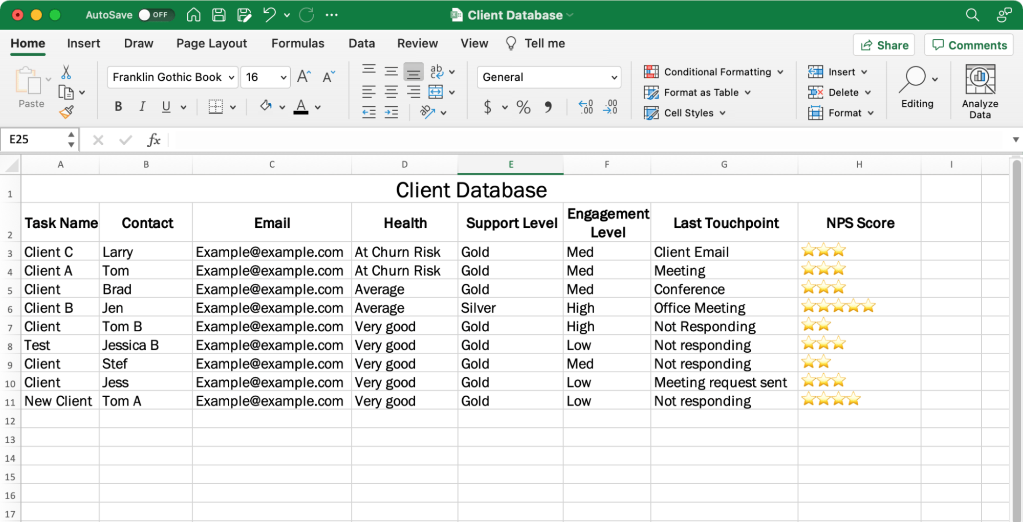This screenshot has height=522, width=1023.
Task: Expand the borders dropdown arrow
Action: click(233, 106)
